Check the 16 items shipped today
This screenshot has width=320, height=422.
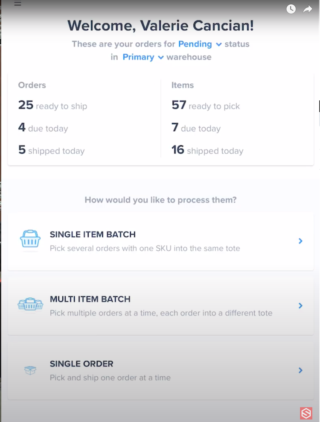pos(207,150)
